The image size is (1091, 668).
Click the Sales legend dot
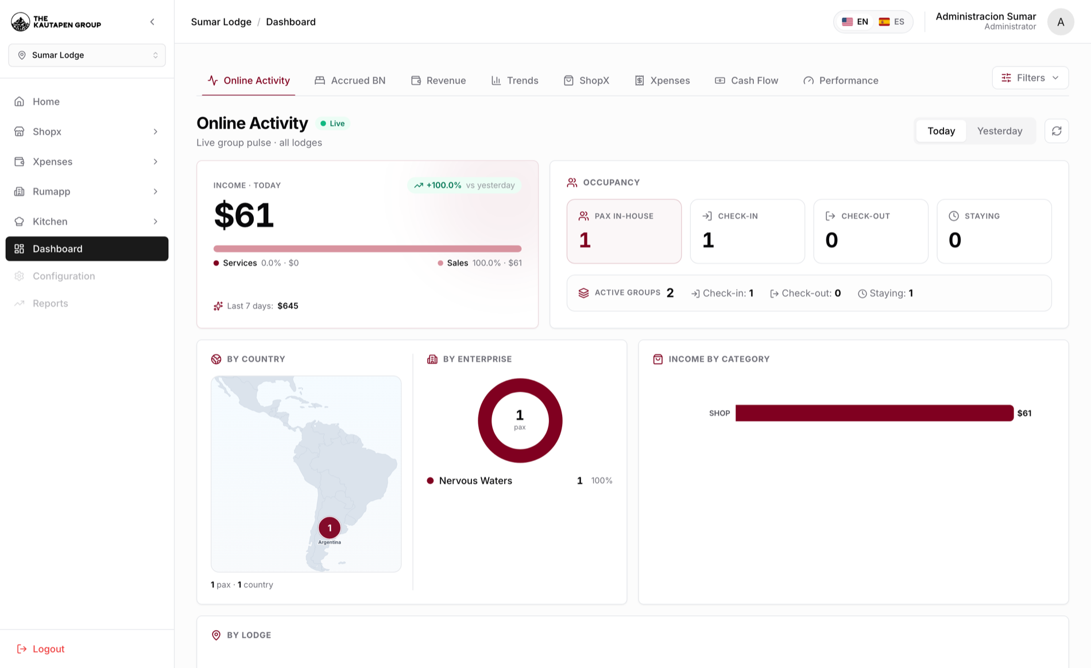(x=440, y=263)
